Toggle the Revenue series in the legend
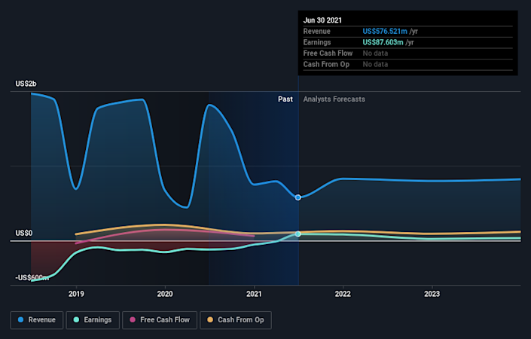 click(36, 319)
